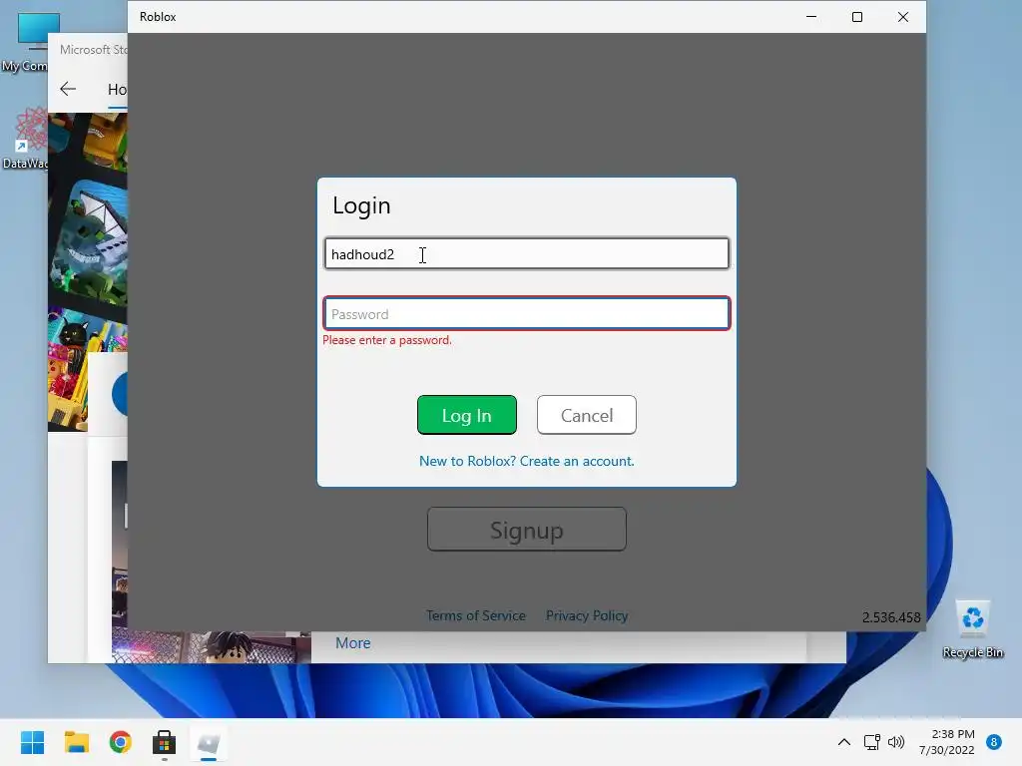Open the notification badge showing 8
1022x766 pixels.
coord(994,742)
